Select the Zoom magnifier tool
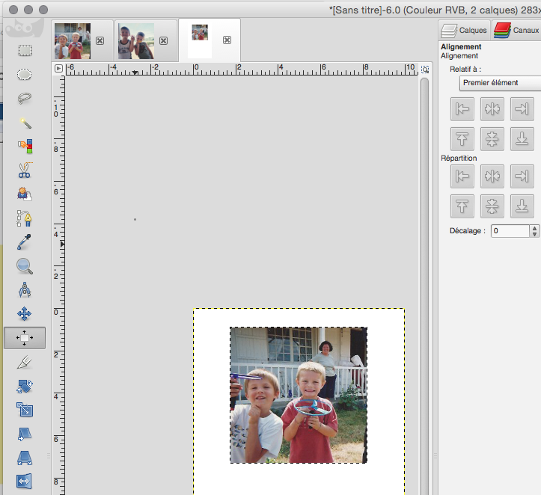 pyautogui.click(x=25, y=265)
